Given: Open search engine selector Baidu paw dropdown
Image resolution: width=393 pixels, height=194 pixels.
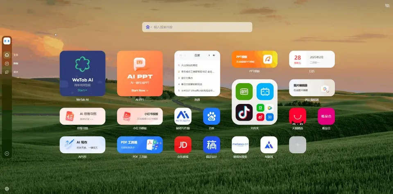Looking at the screenshot, I should 149,27.
